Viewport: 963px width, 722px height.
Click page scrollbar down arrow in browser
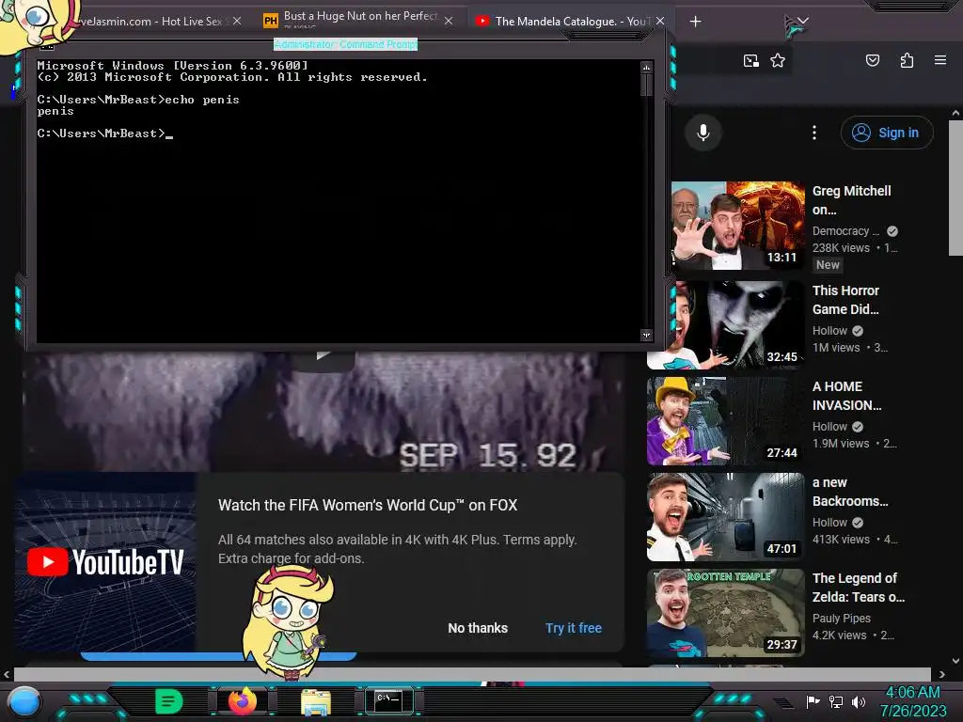coord(955,661)
